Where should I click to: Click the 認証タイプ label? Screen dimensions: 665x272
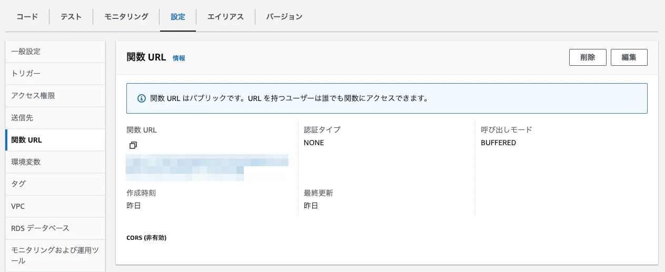tap(322, 129)
